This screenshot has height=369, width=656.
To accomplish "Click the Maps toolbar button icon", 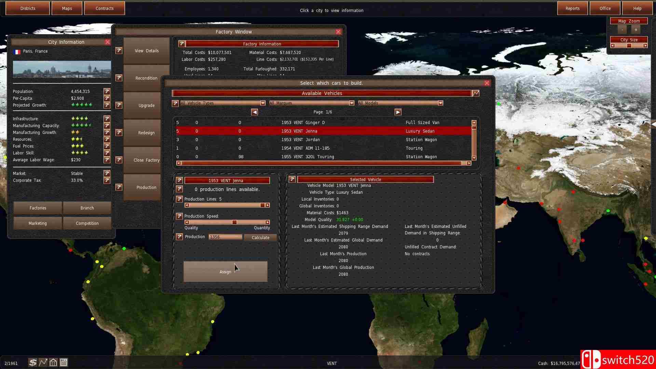I will (x=67, y=8).
